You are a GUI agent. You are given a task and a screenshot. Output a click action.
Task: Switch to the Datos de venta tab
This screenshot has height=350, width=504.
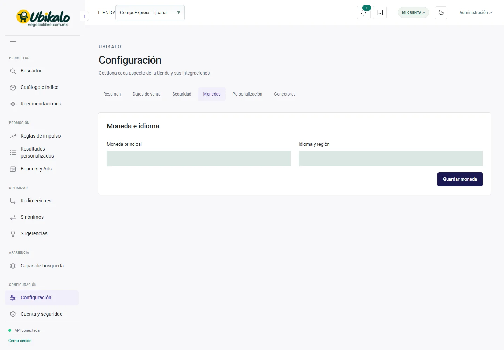click(x=147, y=94)
